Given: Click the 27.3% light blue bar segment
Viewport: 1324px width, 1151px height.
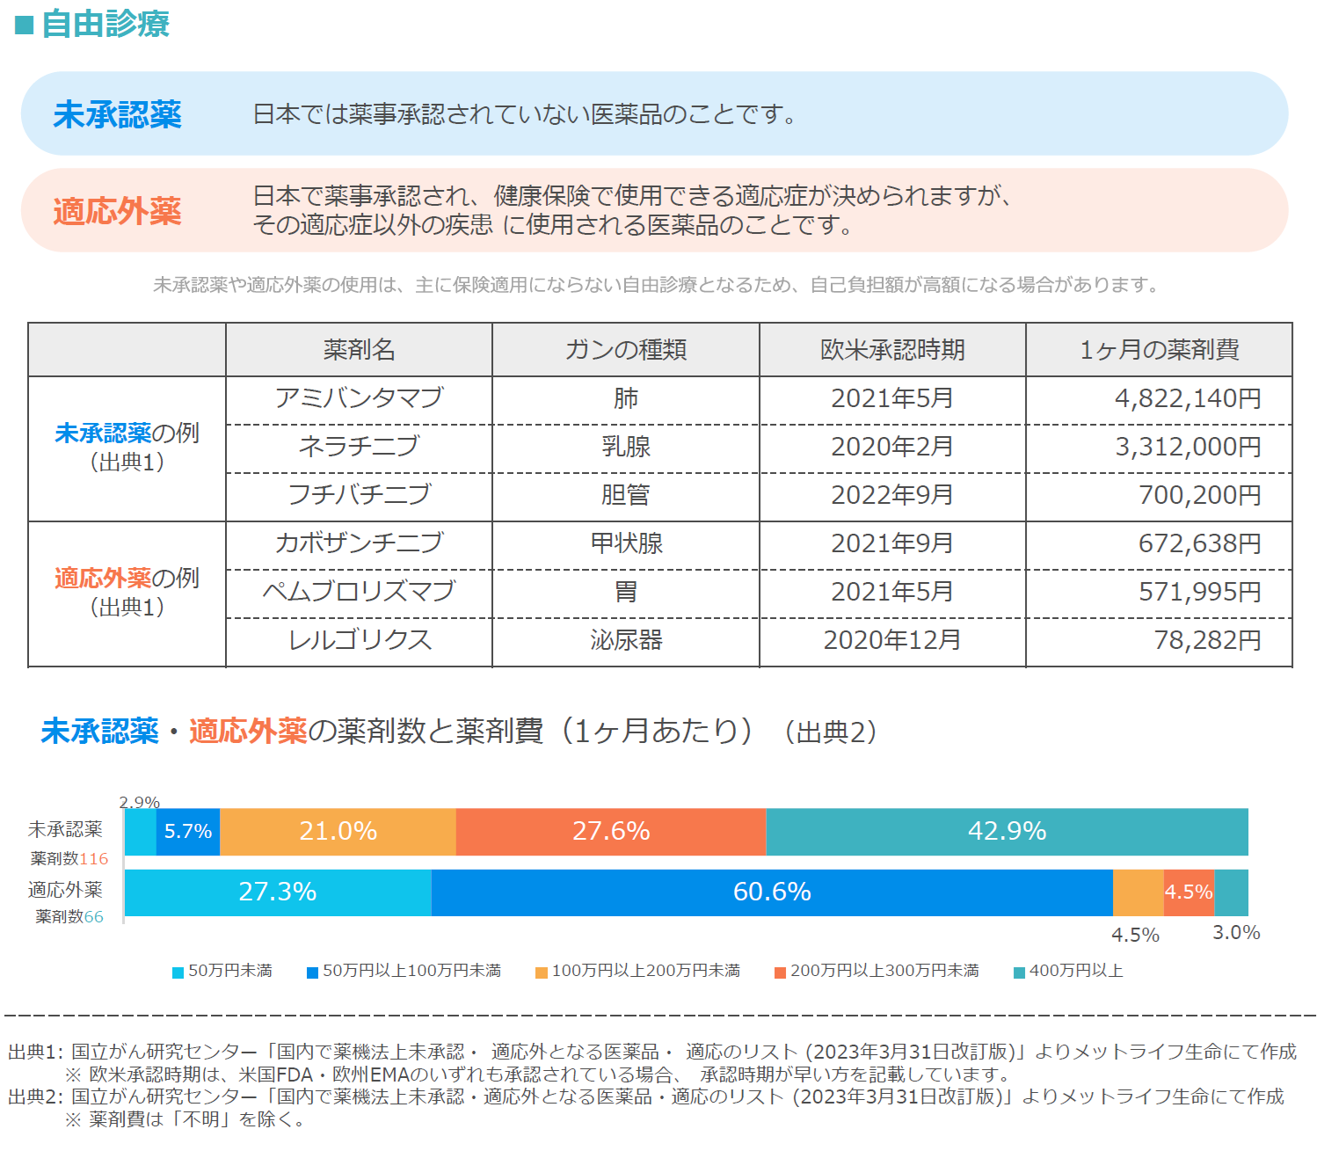Looking at the screenshot, I should pos(278,892).
